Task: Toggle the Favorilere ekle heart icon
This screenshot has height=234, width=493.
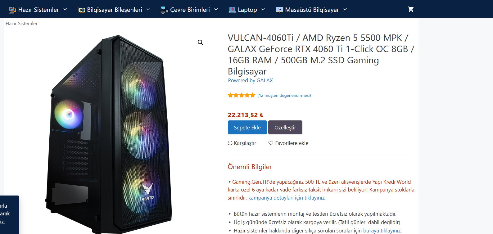Action: [271, 143]
